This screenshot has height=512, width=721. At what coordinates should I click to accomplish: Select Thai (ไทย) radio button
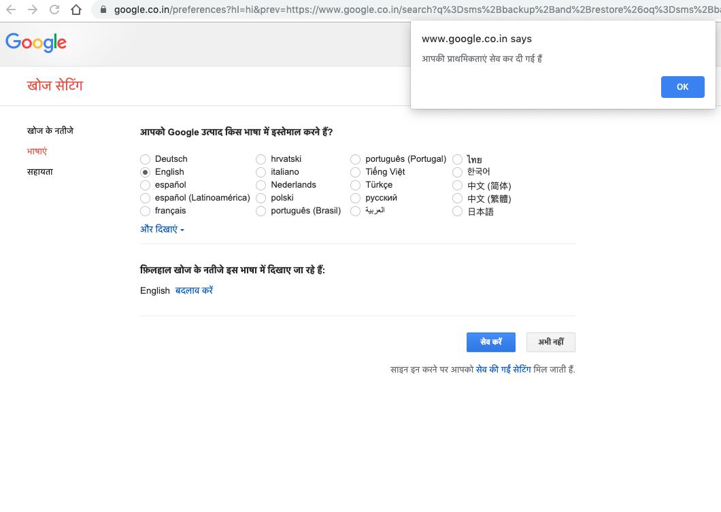pyautogui.click(x=457, y=159)
